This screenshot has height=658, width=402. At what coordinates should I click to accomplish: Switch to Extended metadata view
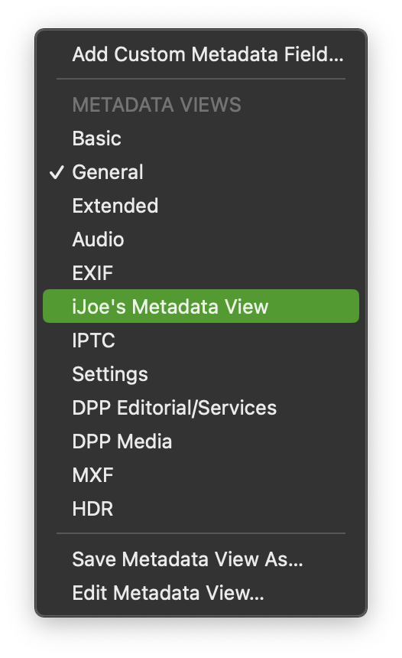[x=201, y=206]
